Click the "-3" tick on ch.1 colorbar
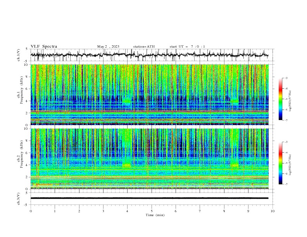Viewport: 307px width, 237px height. click(x=286, y=78)
